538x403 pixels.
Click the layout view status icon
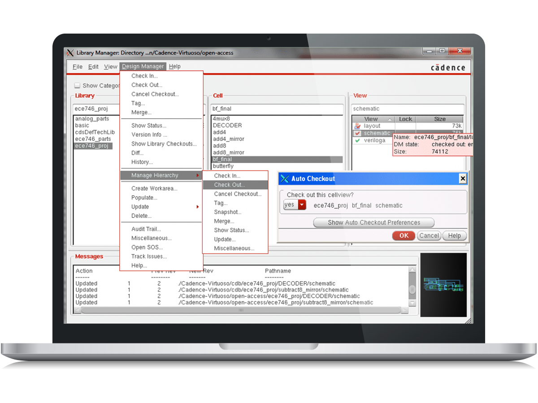[357, 126]
